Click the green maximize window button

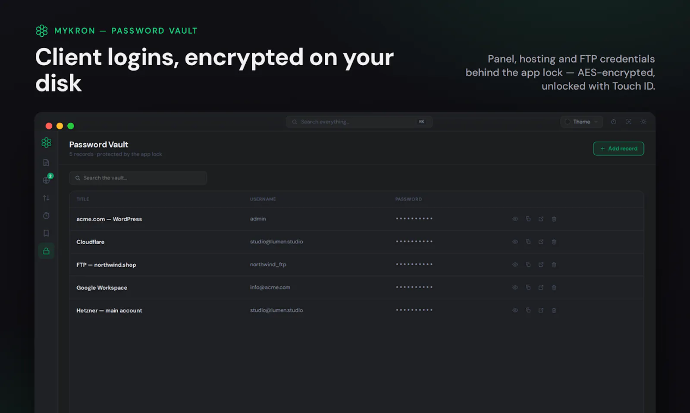pyautogui.click(x=71, y=126)
